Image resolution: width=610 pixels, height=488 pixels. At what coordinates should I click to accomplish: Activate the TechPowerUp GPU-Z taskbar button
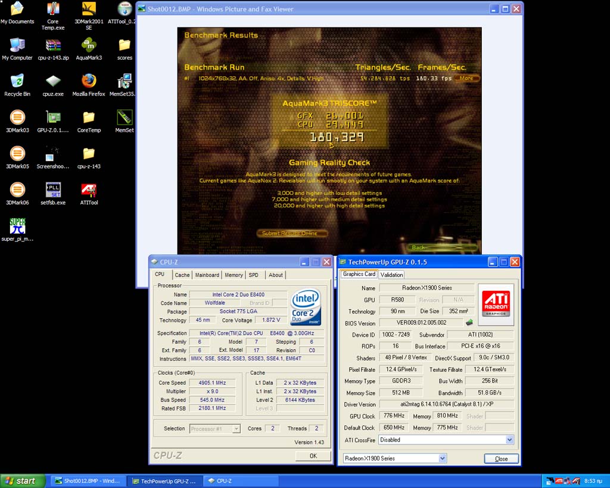point(164,481)
